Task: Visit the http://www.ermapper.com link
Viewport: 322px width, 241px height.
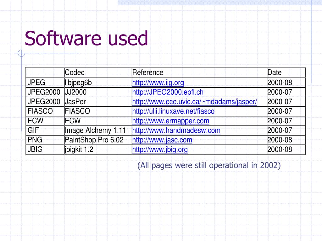Action: point(171,121)
